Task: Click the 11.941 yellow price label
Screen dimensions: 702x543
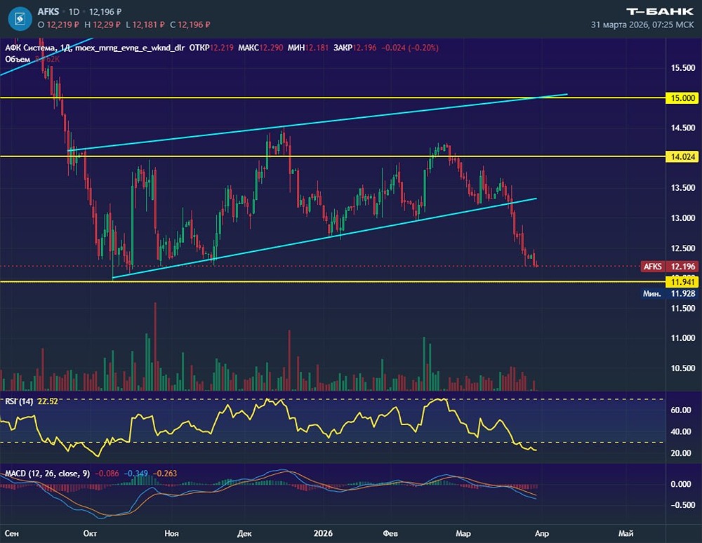Action: [x=682, y=282]
